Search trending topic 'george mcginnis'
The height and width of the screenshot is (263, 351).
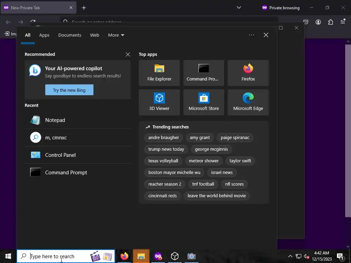coord(211,149)
